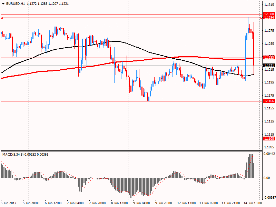Click the 8 Jun 12:00 time label
Image resolution: width=276 pixels, height=207 pixels.
pos(119,203)
